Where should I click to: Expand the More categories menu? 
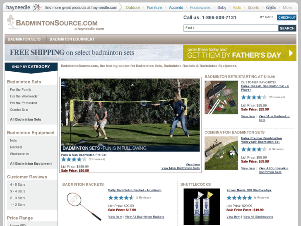pos(287,7)
